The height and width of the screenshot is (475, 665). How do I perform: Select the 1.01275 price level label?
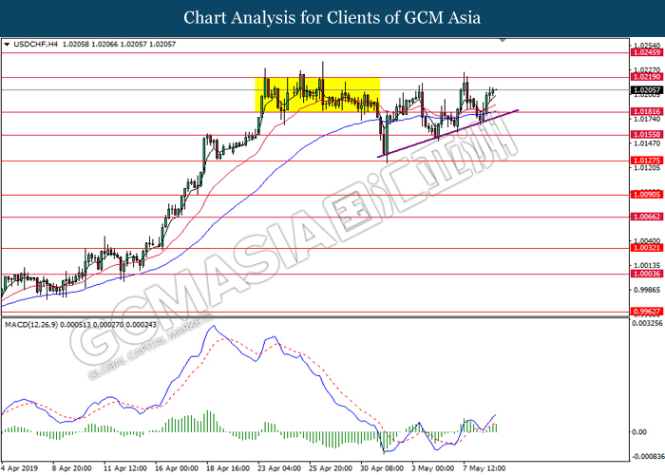[x=647, y=161]
